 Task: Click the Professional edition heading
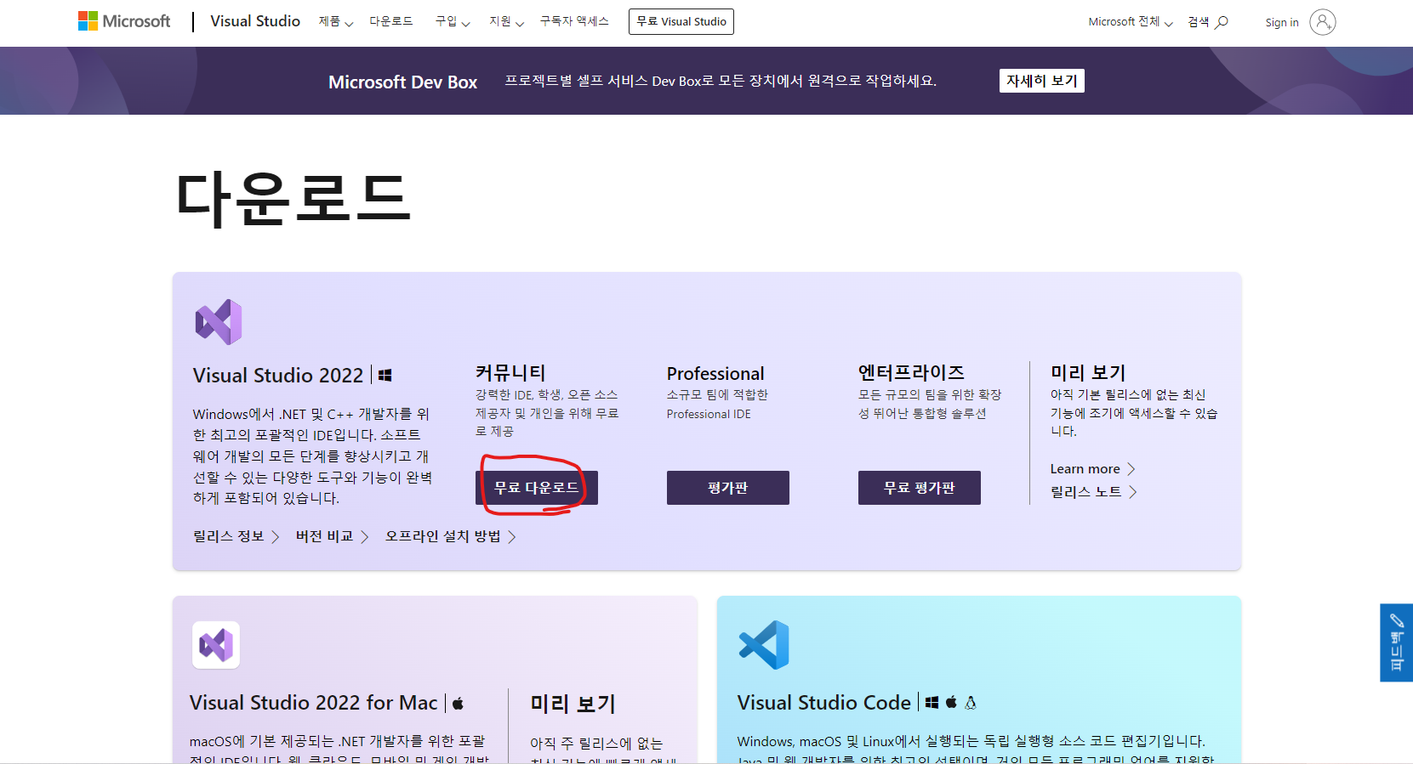tap(715, 374)
